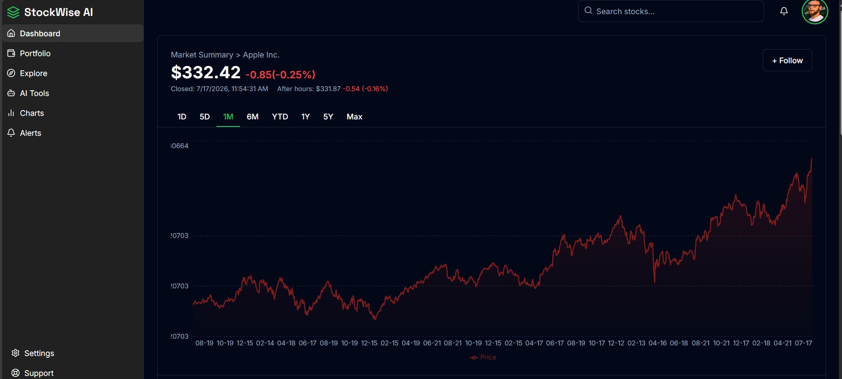Image resolution: width=842 pixels, height=379 pixels.
Task: Show the Max time range
Action: pyautogui.click(x=355, y=117)
